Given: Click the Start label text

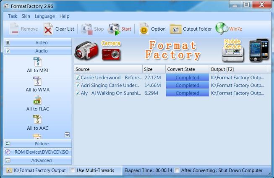Looking at the screenshot, I should click(x=126, y=29).
